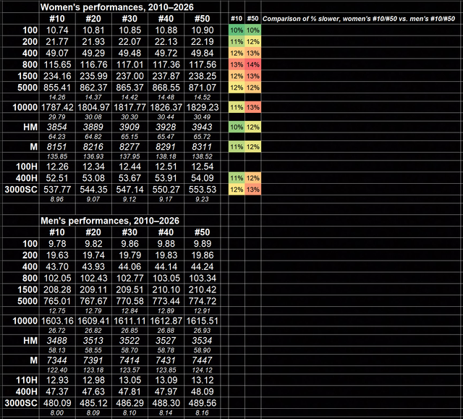Select the italic 65.15 cell
This screenshot has width=463, height=419.
(129, 137)
